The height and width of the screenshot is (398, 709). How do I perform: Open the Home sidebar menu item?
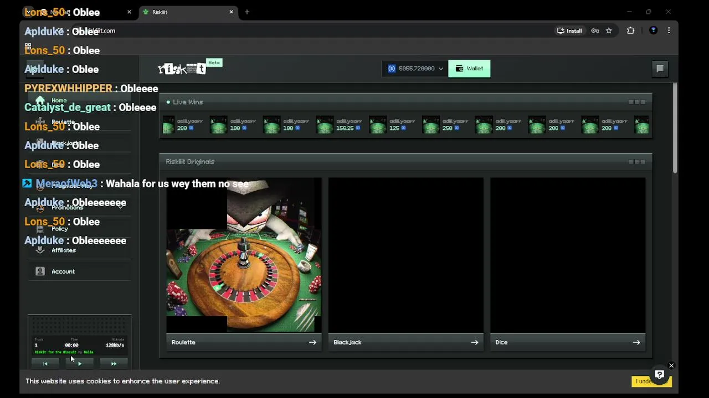pyautogui.click(x=79, y=101)
